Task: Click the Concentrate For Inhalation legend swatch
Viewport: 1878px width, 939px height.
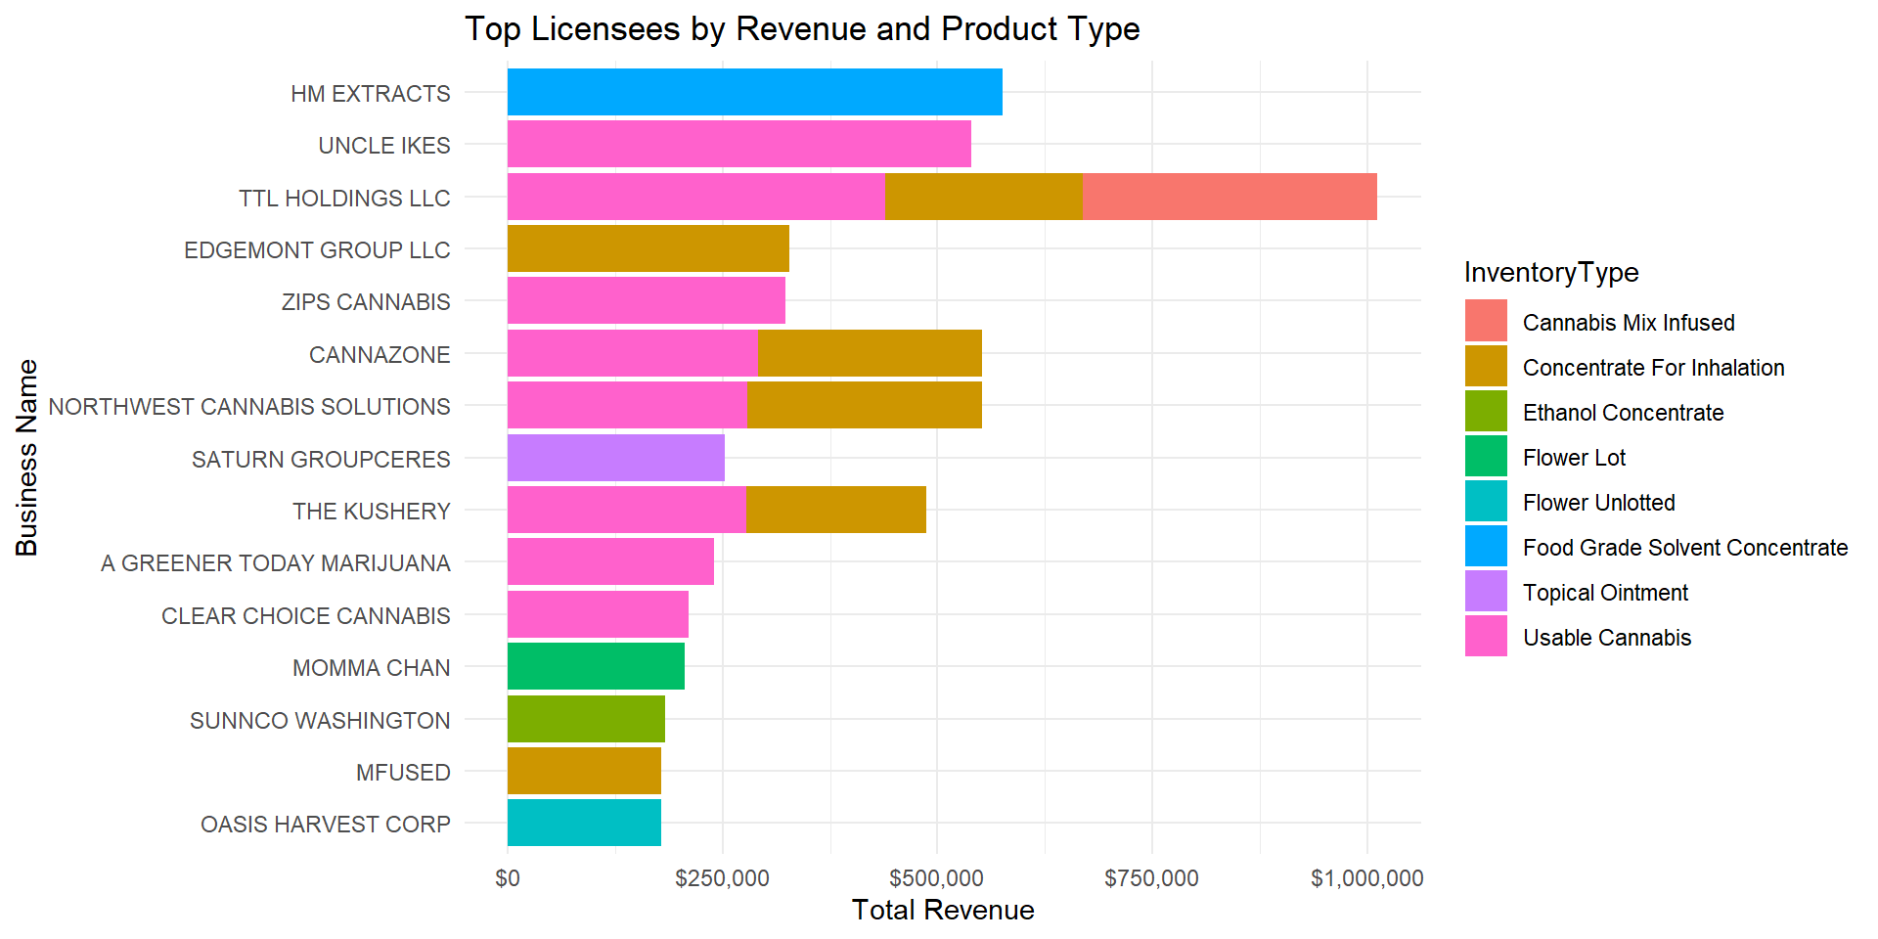Action: point(1485,367)
